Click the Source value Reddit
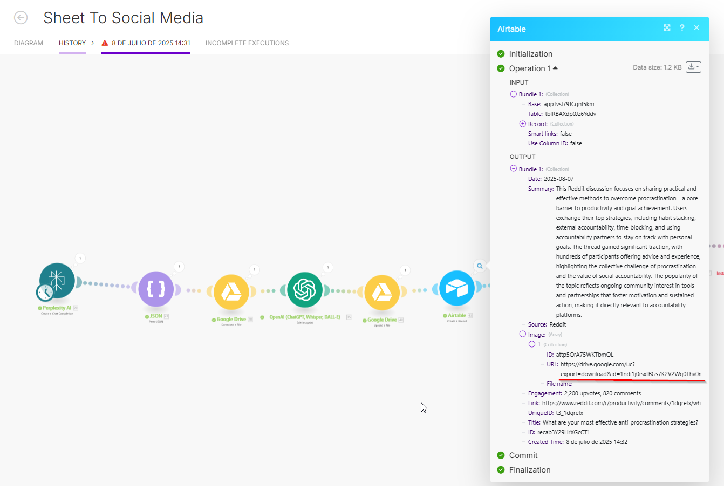Image resolution: width=724 pixels, height=486 pixels. 558,324
